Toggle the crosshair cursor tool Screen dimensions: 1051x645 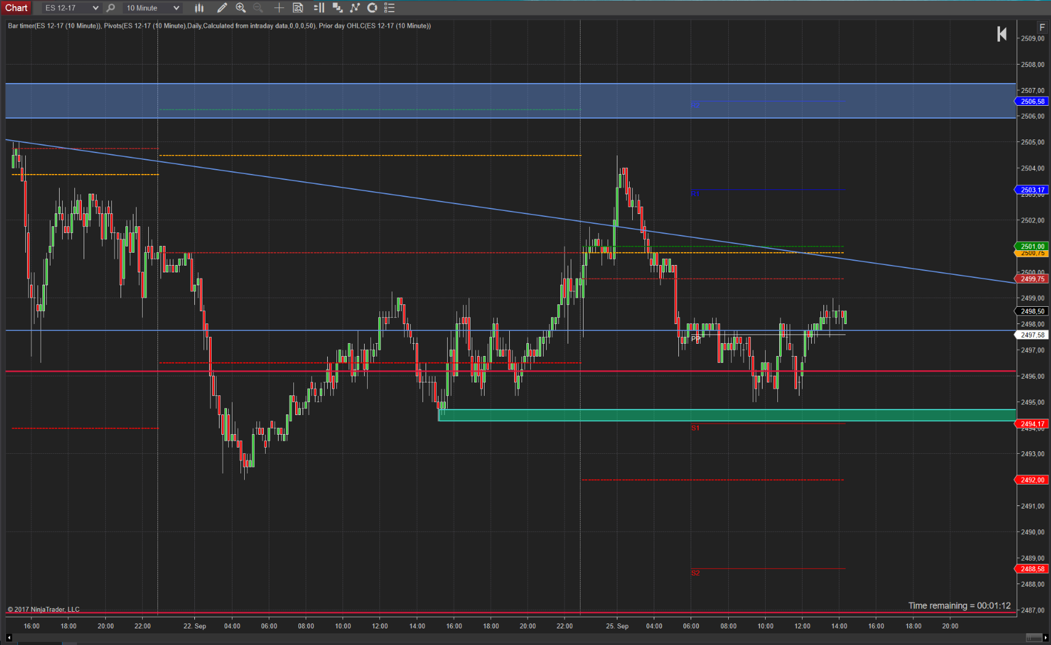279,8
